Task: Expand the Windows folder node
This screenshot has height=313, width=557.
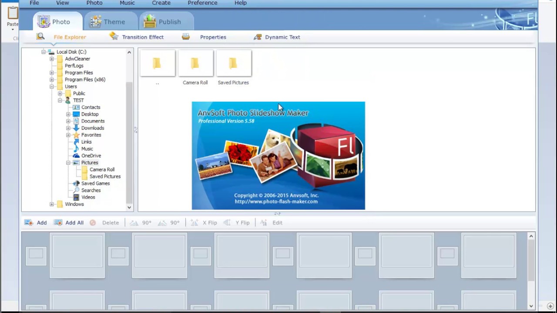Action: coord(52,204)
